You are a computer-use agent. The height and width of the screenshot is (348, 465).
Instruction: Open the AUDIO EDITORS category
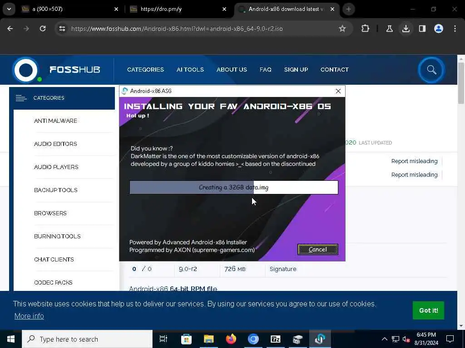tap(55, 144)
